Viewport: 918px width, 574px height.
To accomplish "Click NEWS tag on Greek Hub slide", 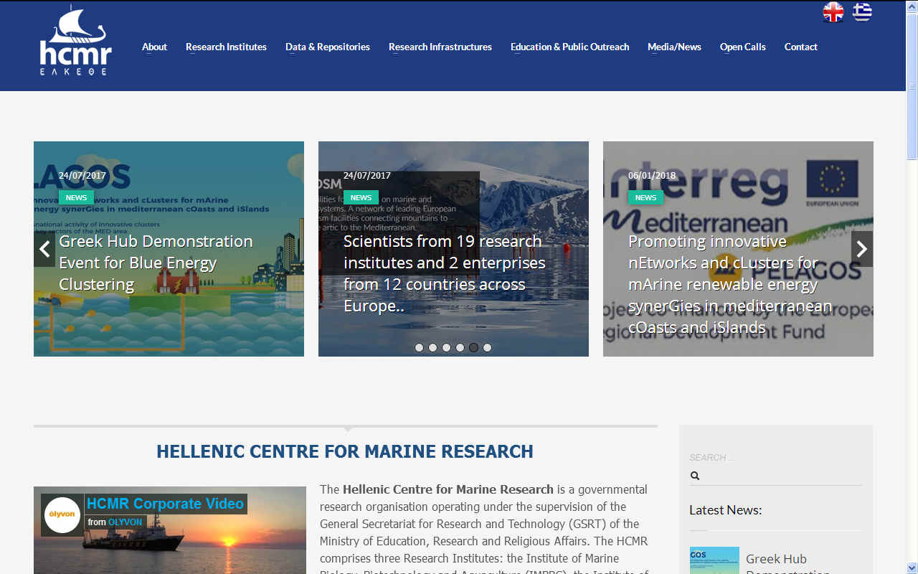I will point(76,197).
